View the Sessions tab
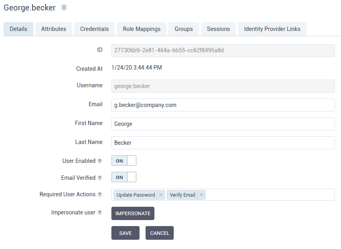 (x=218, y=29)
